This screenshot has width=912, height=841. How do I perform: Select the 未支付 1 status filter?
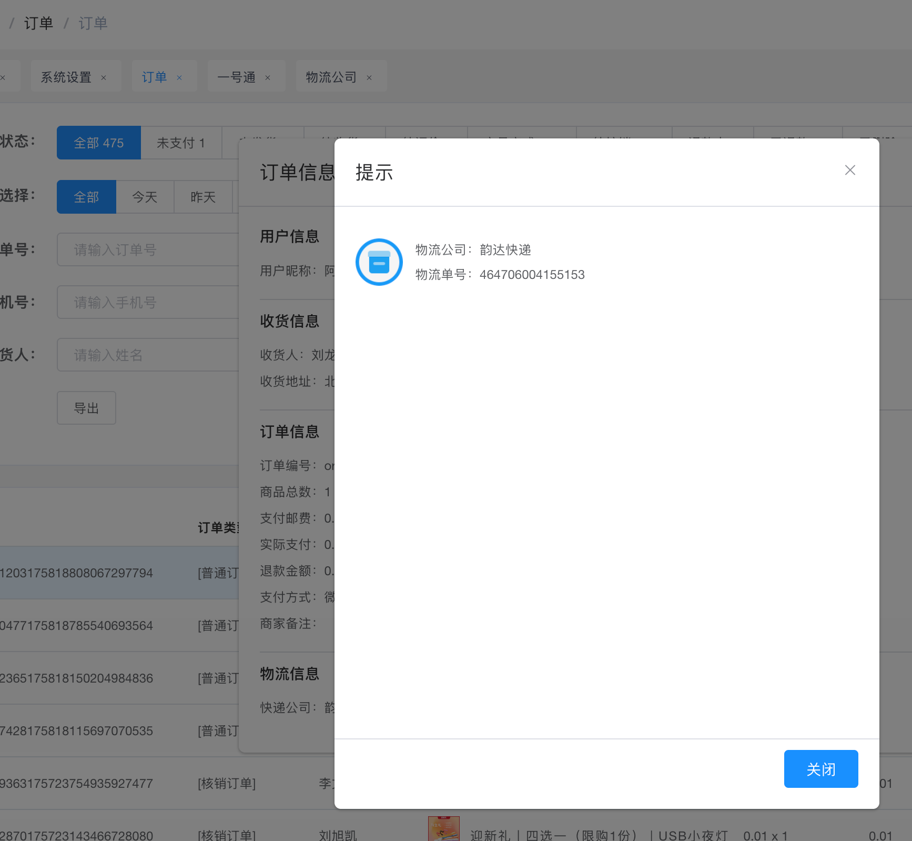click(181, 143)
